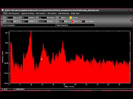Click the X coordinate readout in status bar
The width and height of the screenshot is (133, 99).
tap(5, 89)
